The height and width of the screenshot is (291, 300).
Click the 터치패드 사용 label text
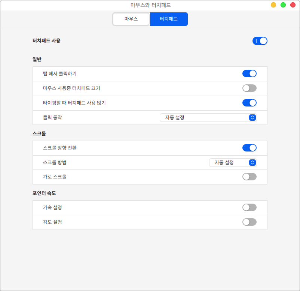coord(46,40)
